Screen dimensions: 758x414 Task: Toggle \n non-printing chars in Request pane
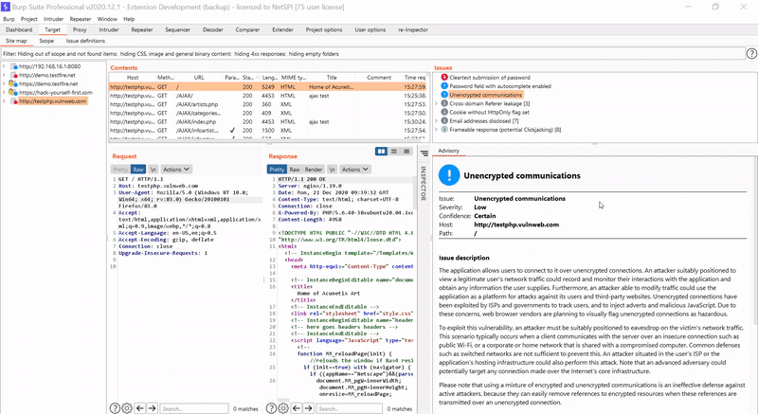point(153,169)
